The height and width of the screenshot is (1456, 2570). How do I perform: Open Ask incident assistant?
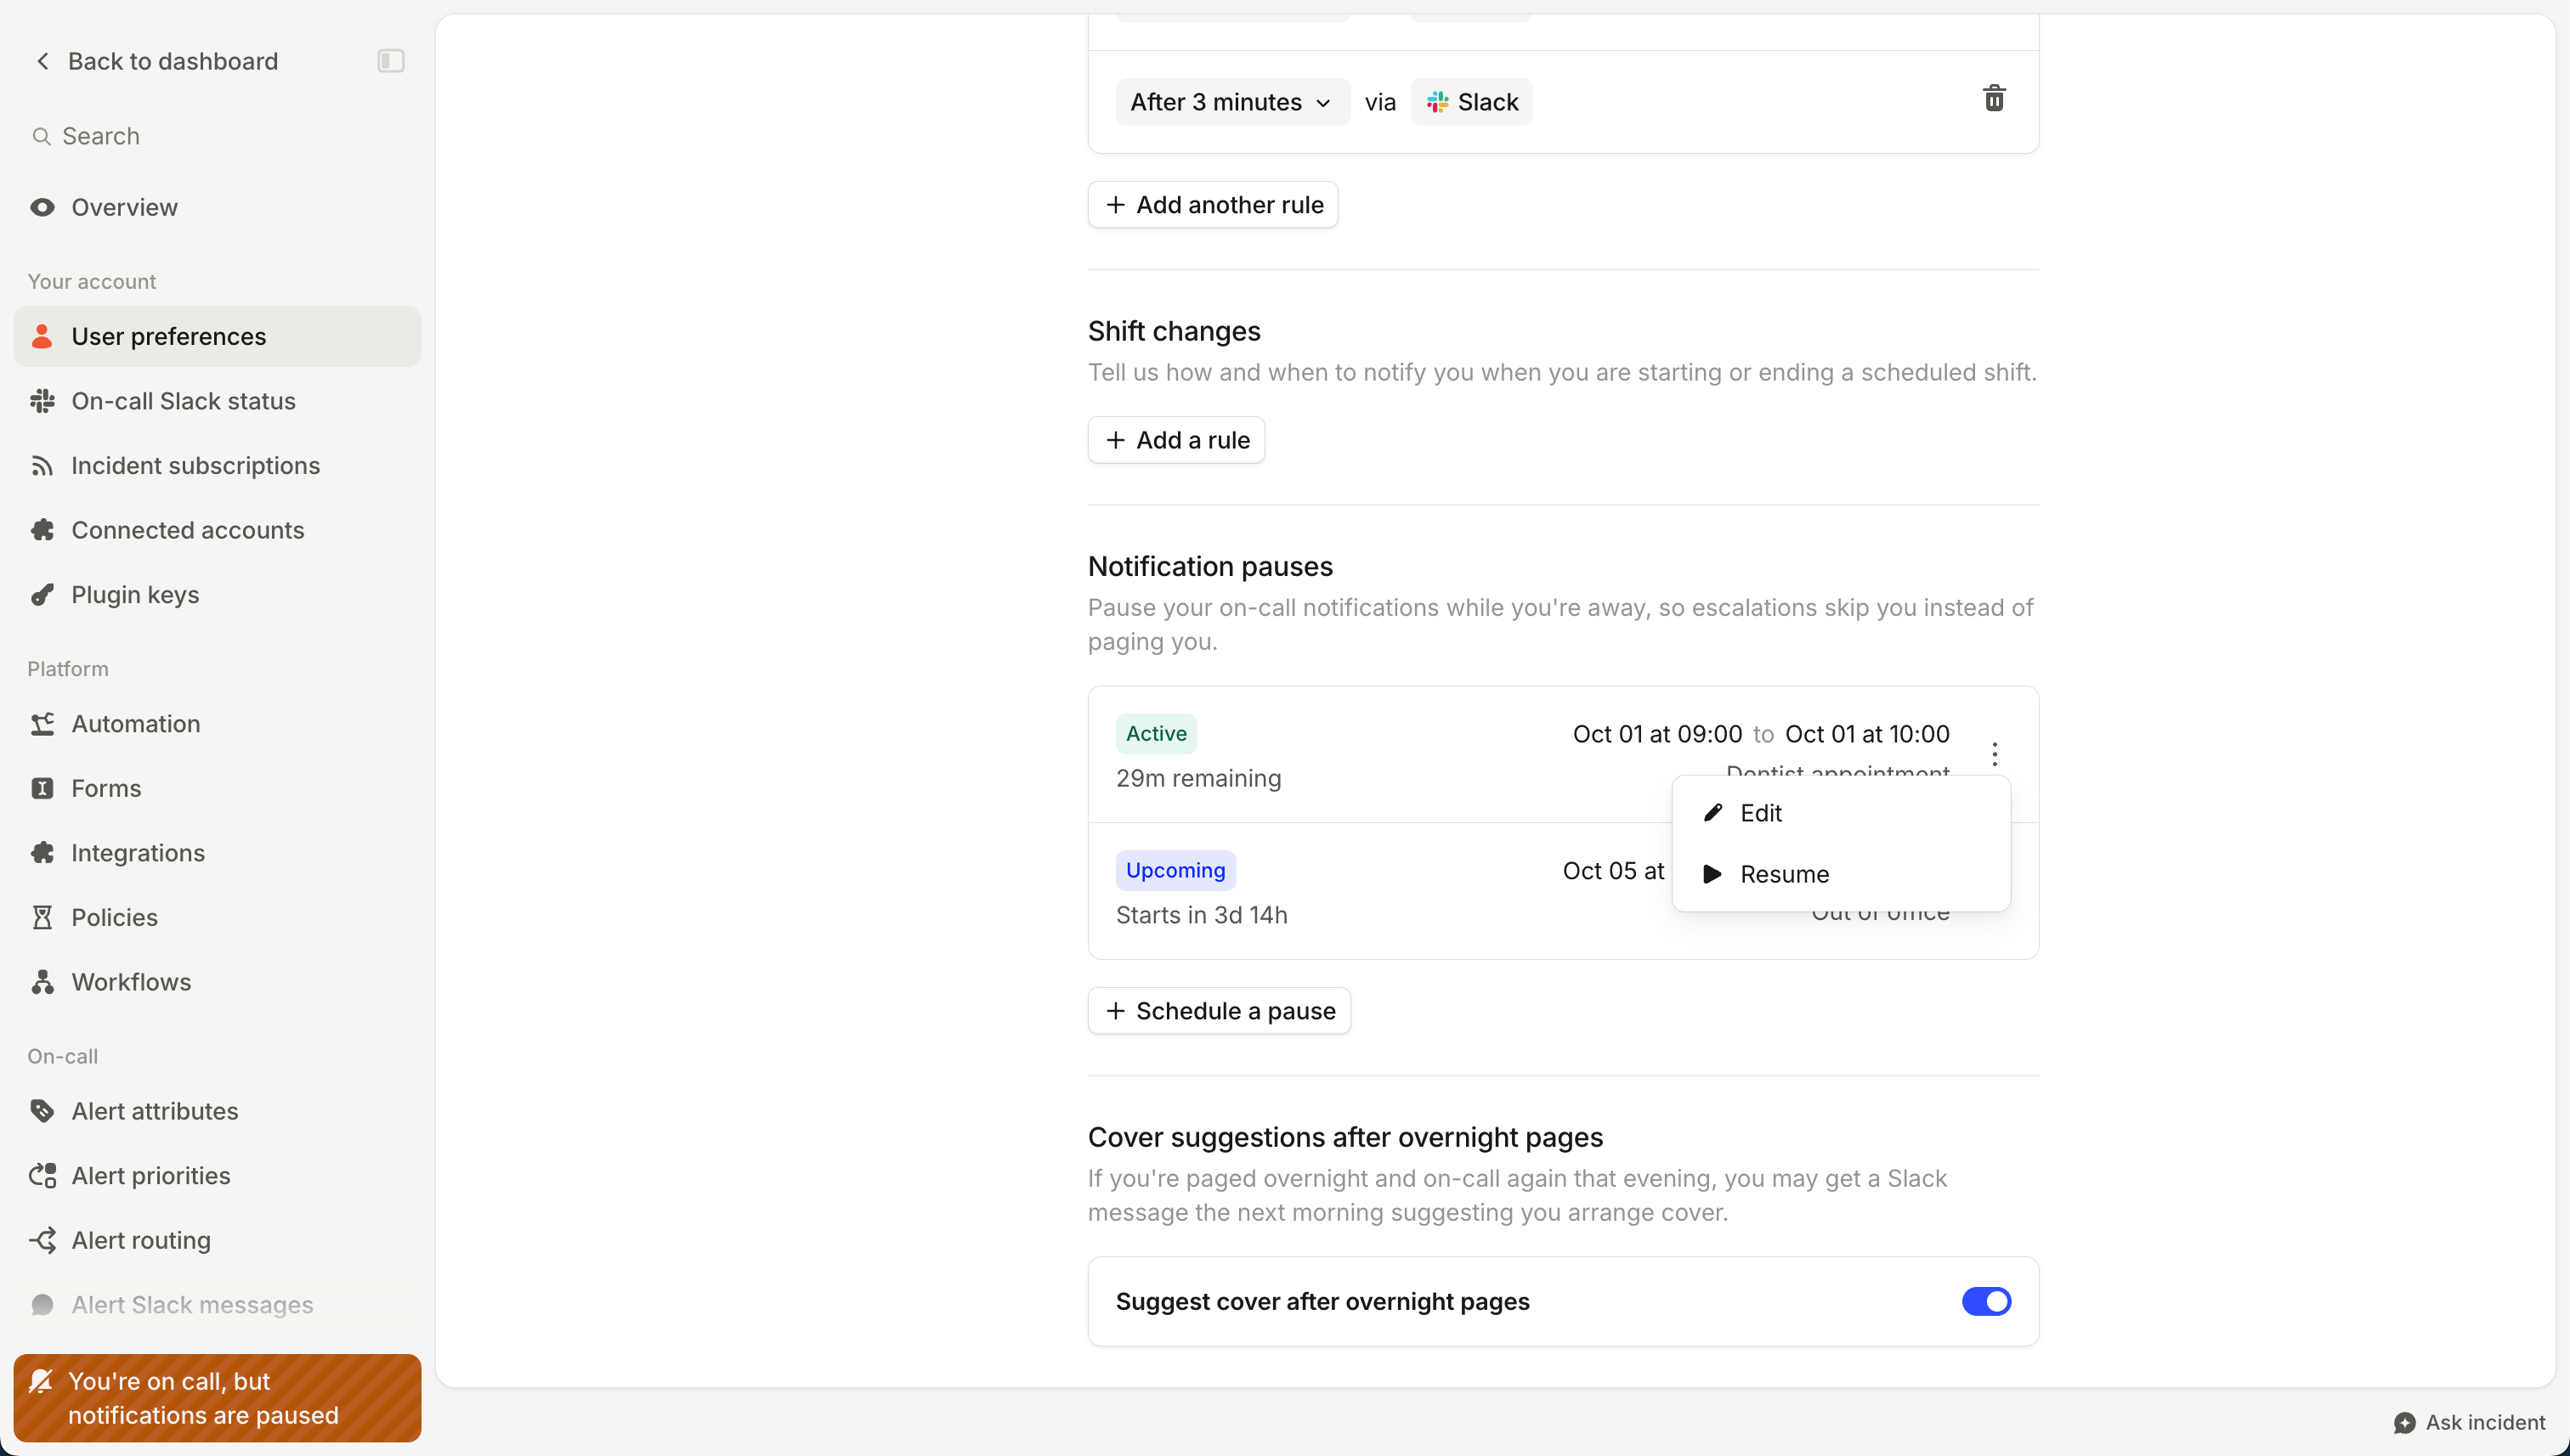(2469, 1422)
